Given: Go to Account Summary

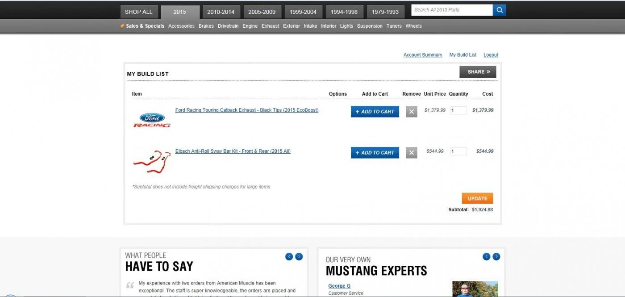Looking at the screenshot, I should 423,55.
